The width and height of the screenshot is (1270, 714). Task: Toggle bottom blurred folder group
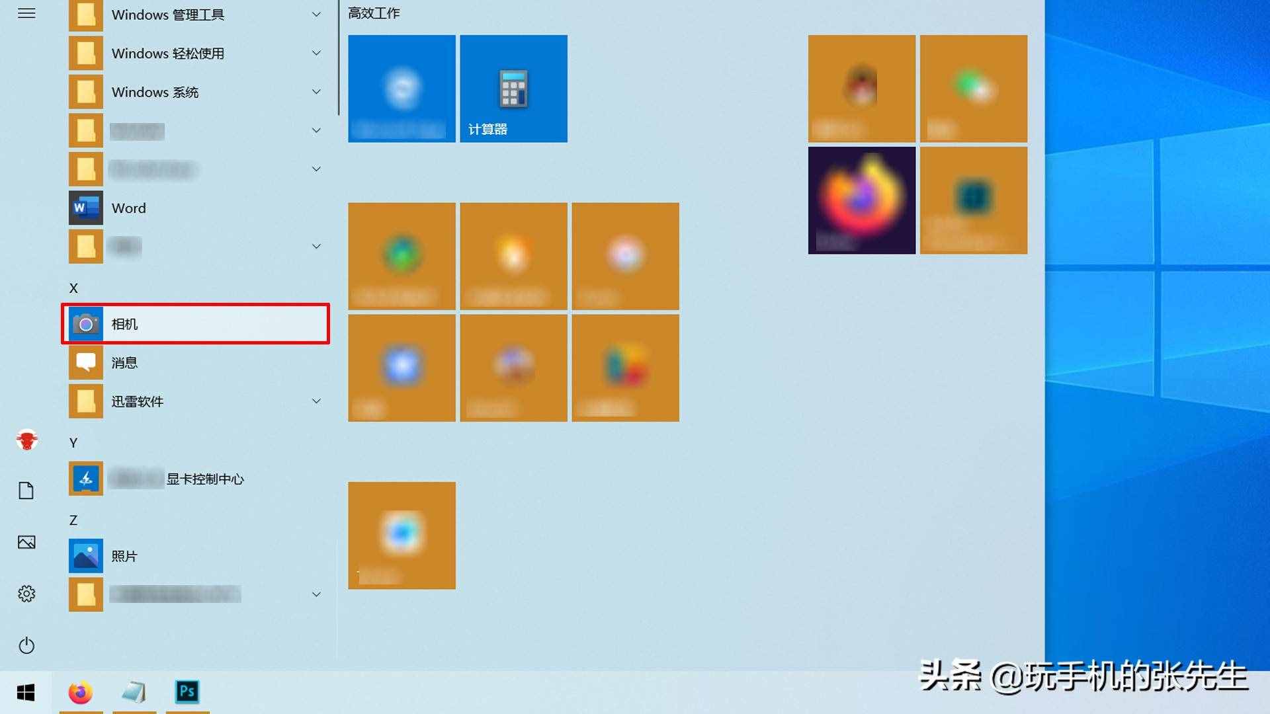point(317,593)
